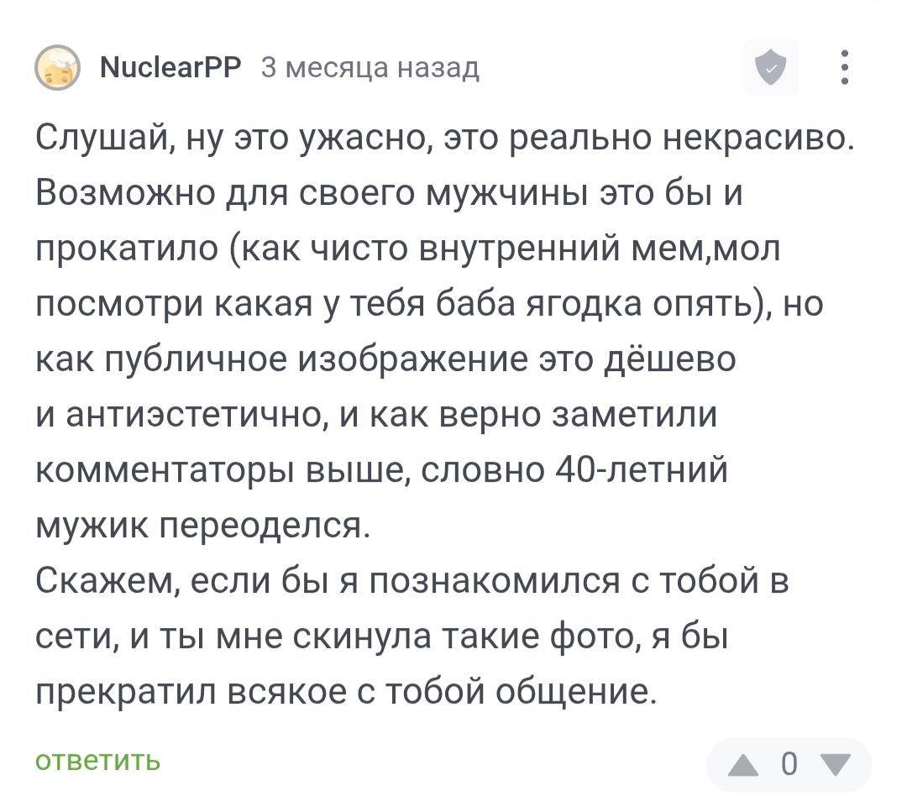Click the line starting "и антиэстетично"
This screenshot has height=801, width=907.
pyautogui.click(x=376, y=416)
